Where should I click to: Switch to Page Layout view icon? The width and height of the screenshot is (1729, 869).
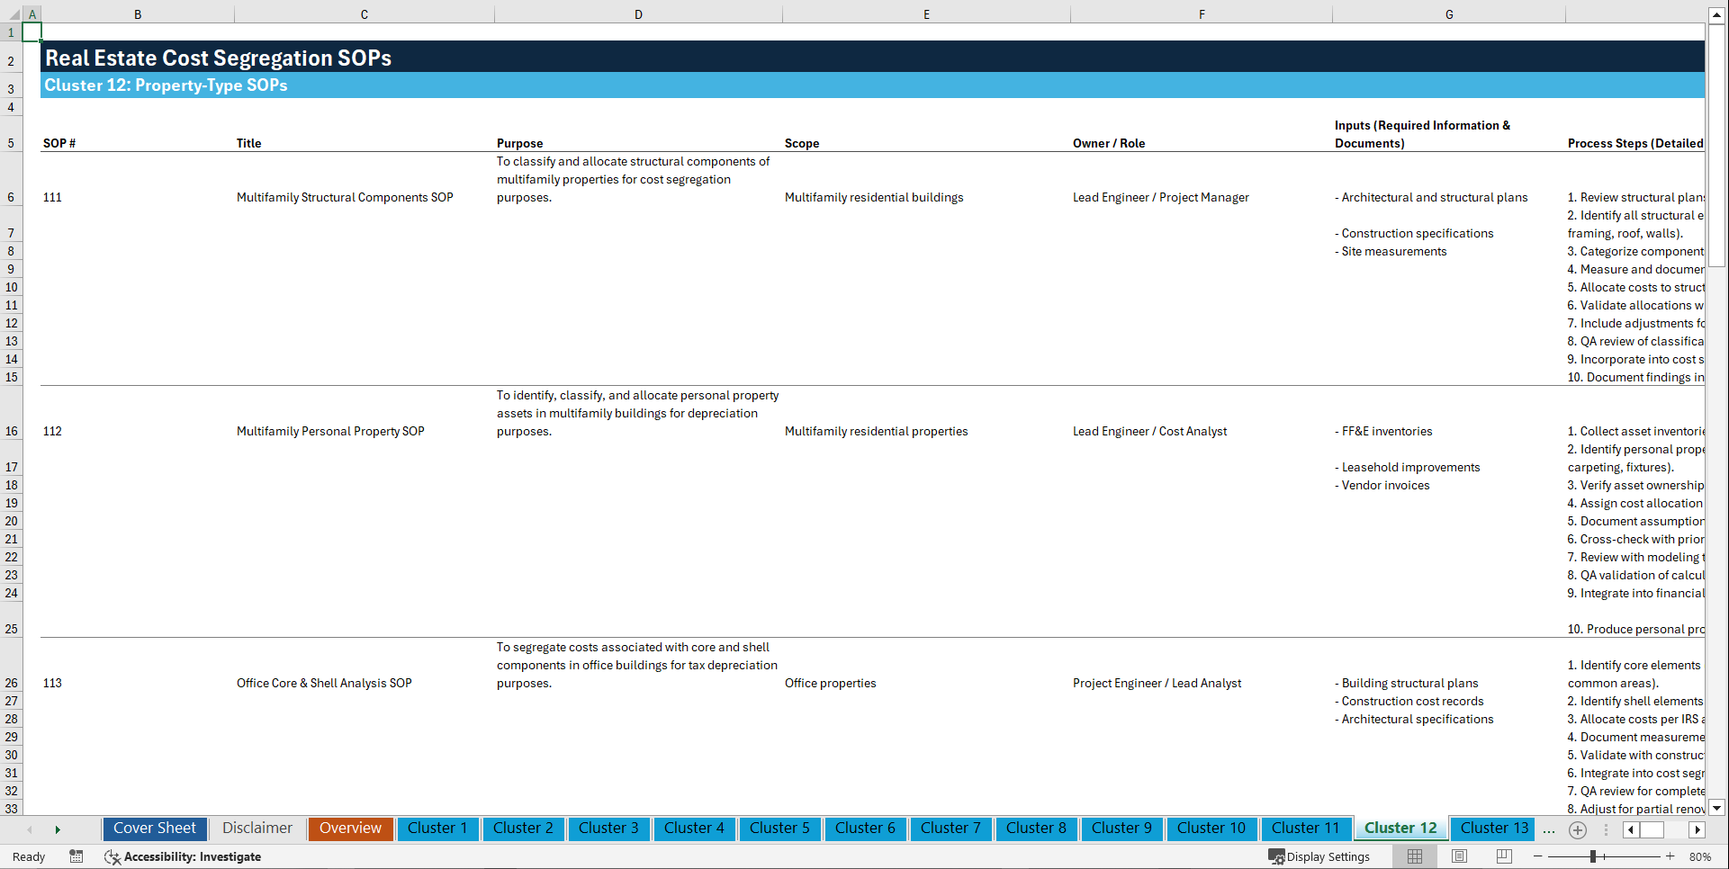coord(1459,856)
